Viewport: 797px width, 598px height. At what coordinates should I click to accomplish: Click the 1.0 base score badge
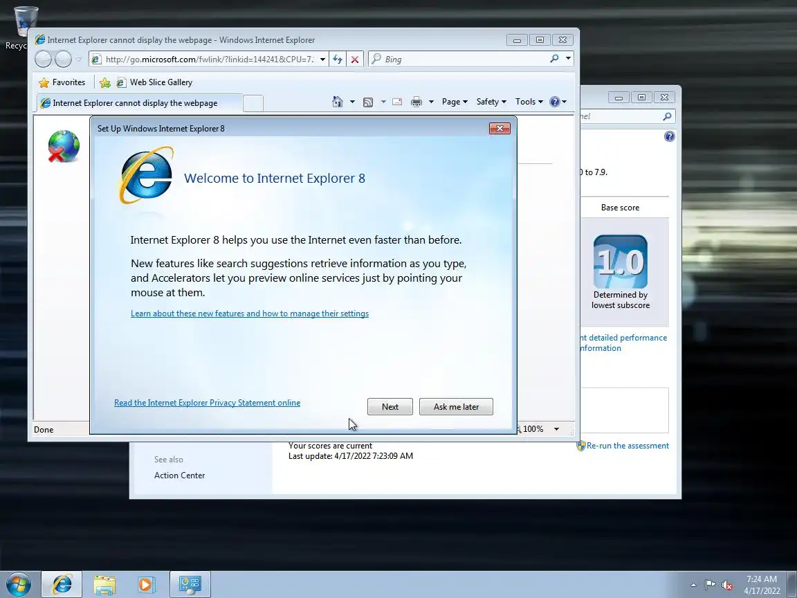(x=620, y=262)
